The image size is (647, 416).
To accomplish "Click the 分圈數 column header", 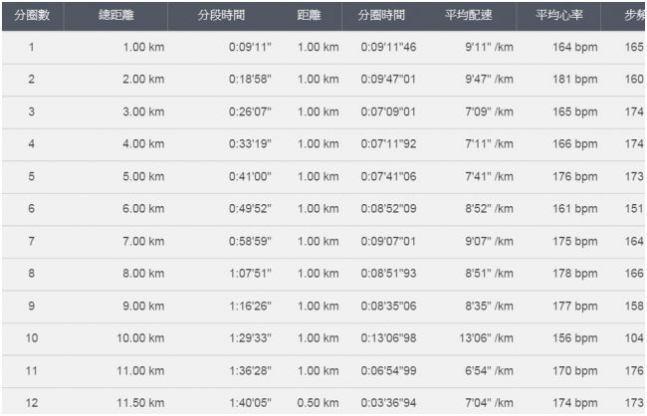I will (31, 16).
